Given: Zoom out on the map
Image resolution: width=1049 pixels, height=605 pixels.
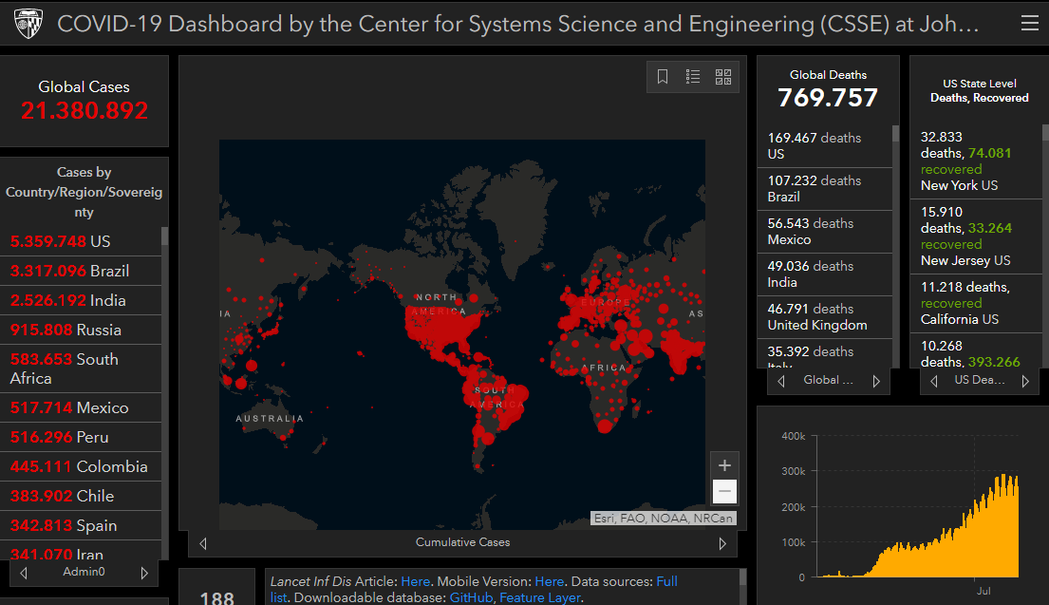Looking at the screenshot, I should pyautogui.click(x=724, y=491).
